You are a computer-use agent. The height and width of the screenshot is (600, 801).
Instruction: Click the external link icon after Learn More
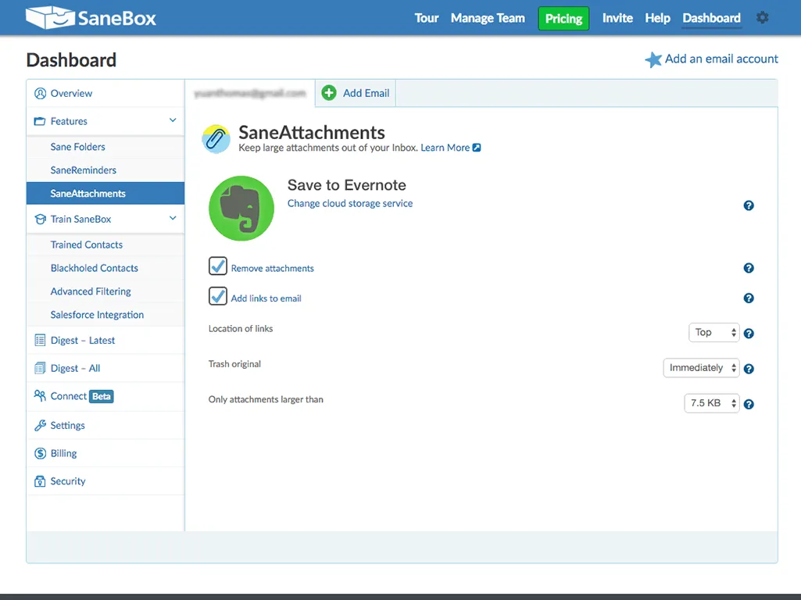477,148
